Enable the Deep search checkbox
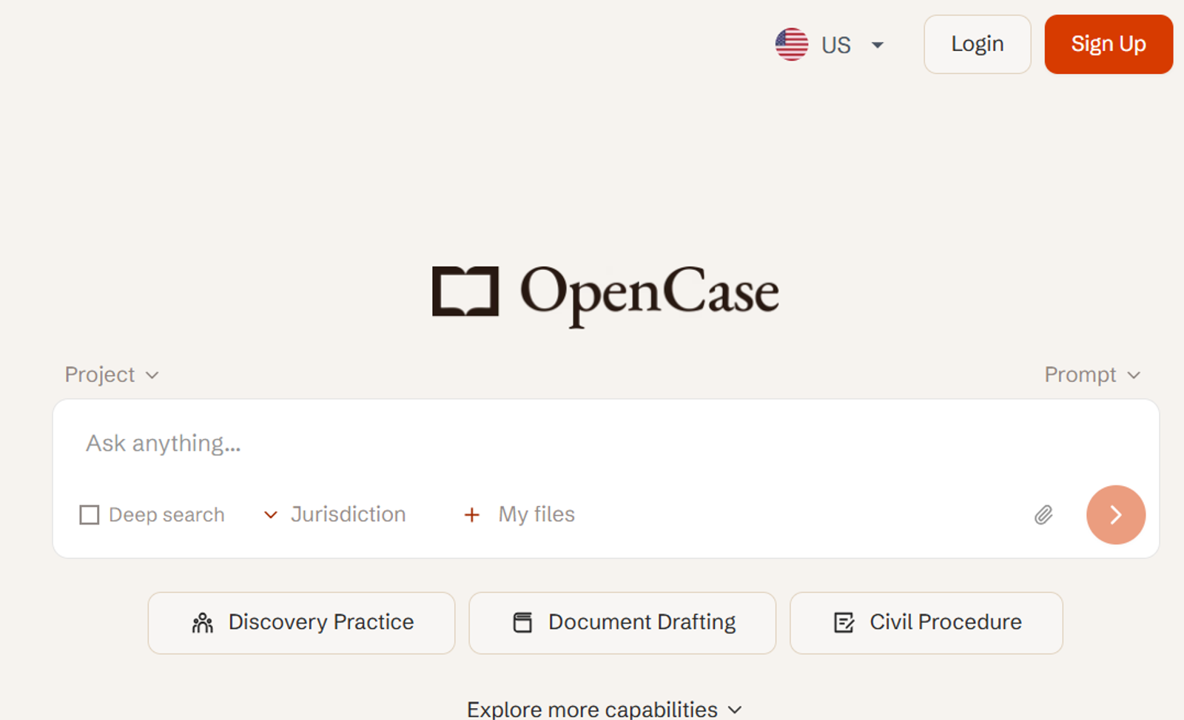Image resolution: width=1184 pixels, height=720 pixels. [90, 514]
